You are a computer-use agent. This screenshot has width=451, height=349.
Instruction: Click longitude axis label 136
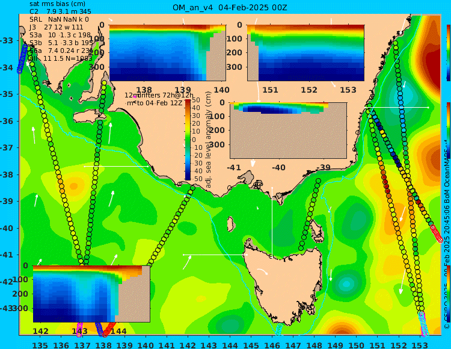click(x=61, y=345)
